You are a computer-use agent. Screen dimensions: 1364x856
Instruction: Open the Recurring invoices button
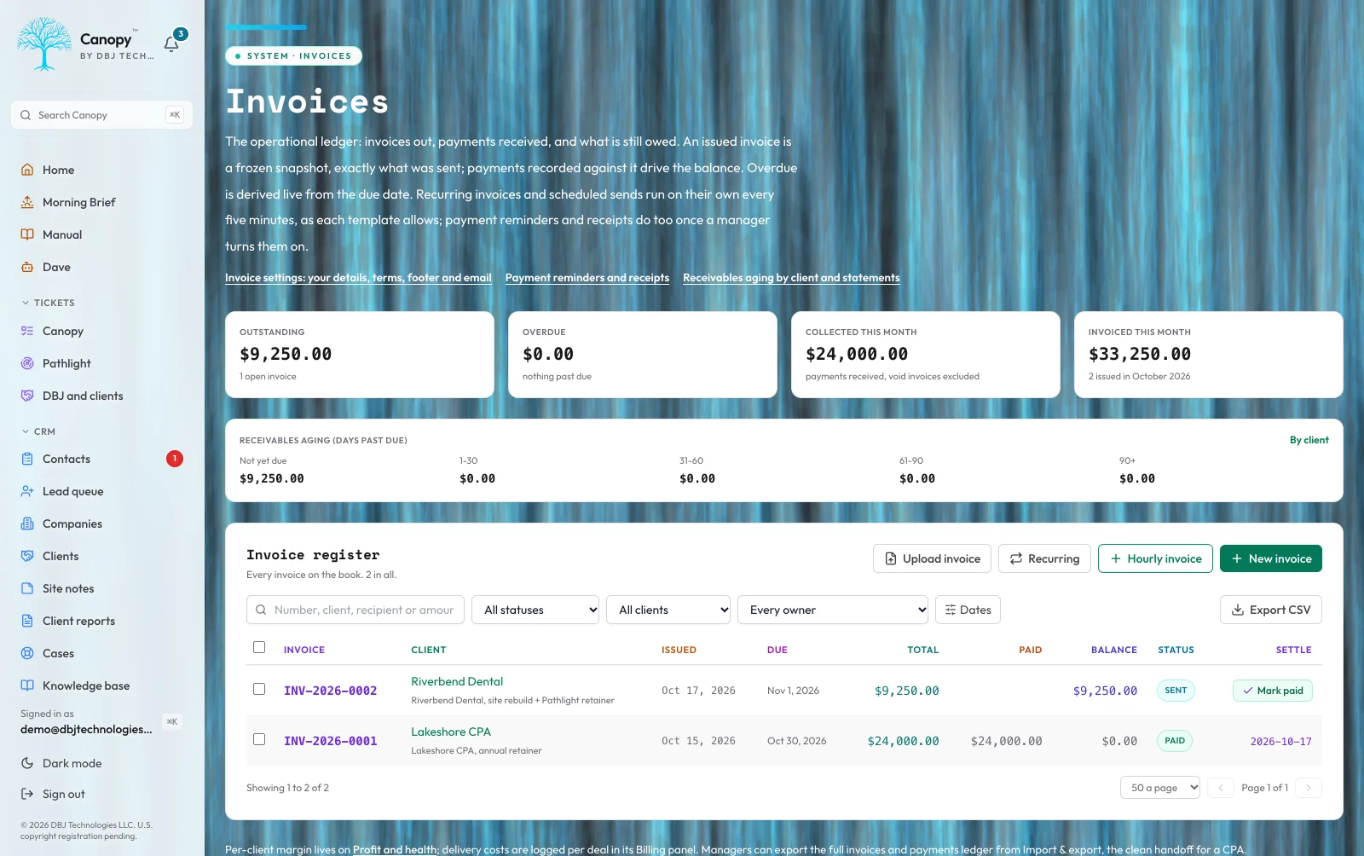click(x=1044, y=558)
